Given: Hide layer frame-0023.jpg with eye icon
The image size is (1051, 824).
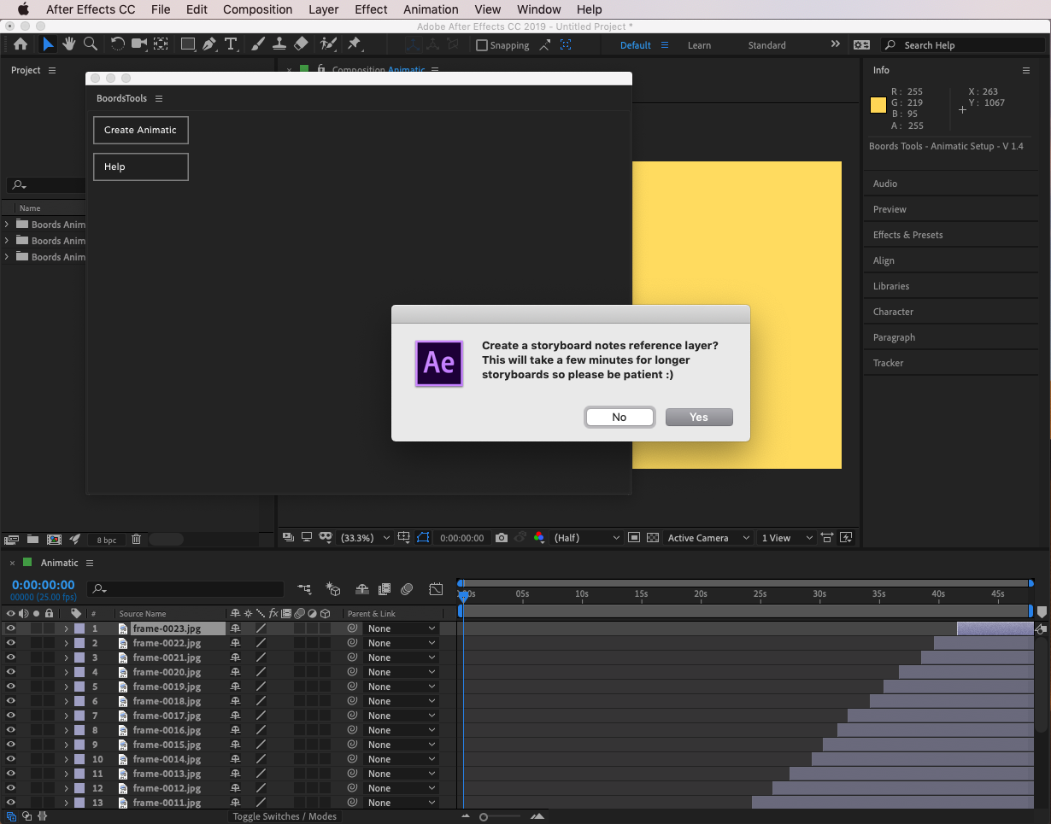Looking at the screenshot, I should pyautogui.click(x=11, y=628).
